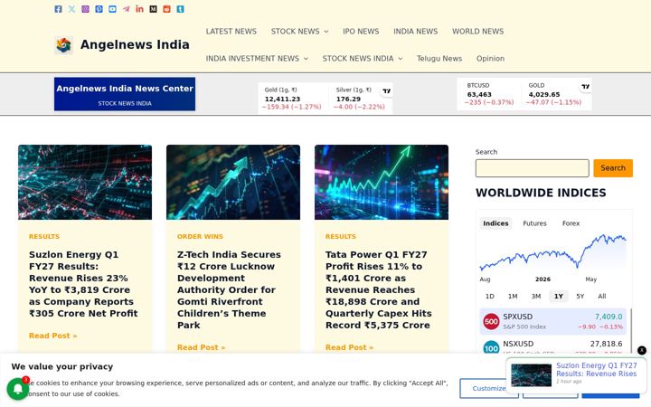This screenshot has width=651, height=407.
Task: Click Read Post under Tata Power article
Action: (x=349, y=347)
